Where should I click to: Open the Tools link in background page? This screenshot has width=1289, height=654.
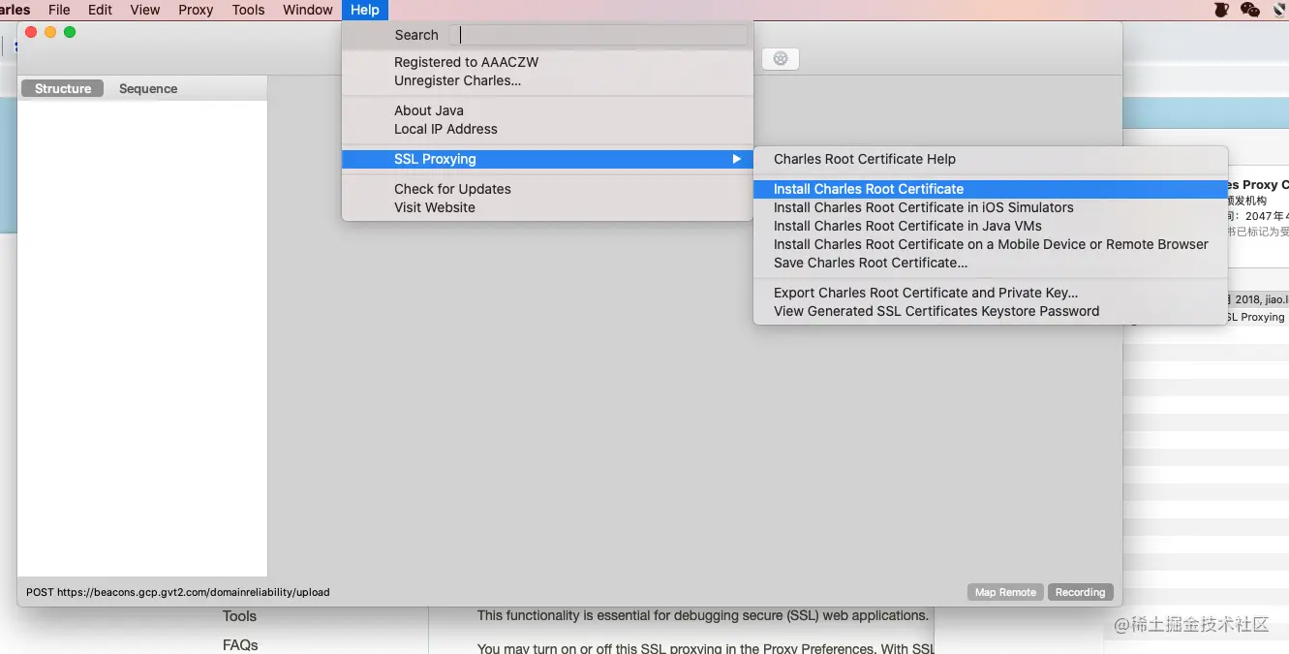(x=239, y=616)
